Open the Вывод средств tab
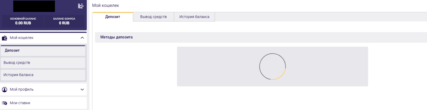427x110 pixels. click(153, 17)
